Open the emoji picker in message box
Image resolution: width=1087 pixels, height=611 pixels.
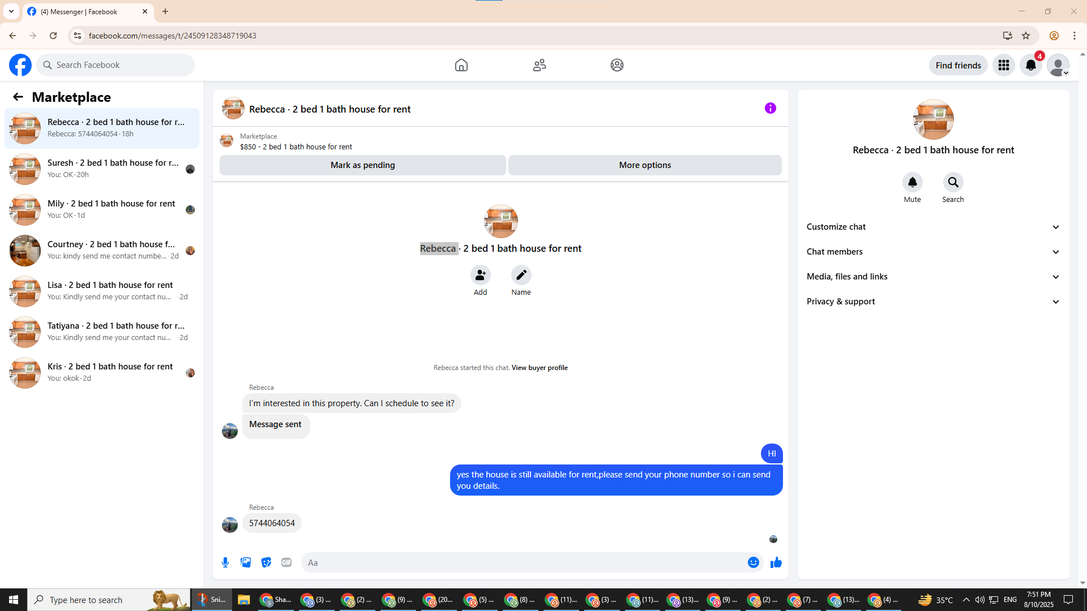click(x=753, y=562)
